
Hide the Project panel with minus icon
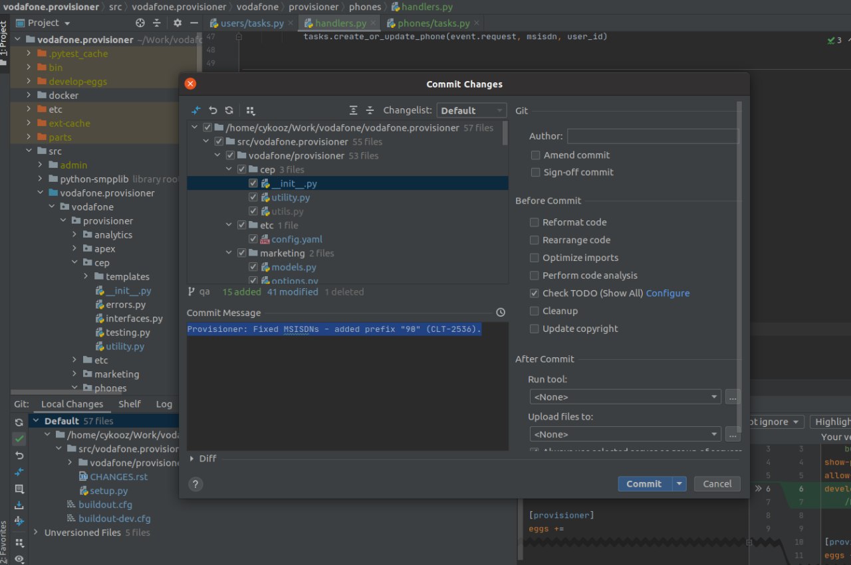[x=194, y=23]
